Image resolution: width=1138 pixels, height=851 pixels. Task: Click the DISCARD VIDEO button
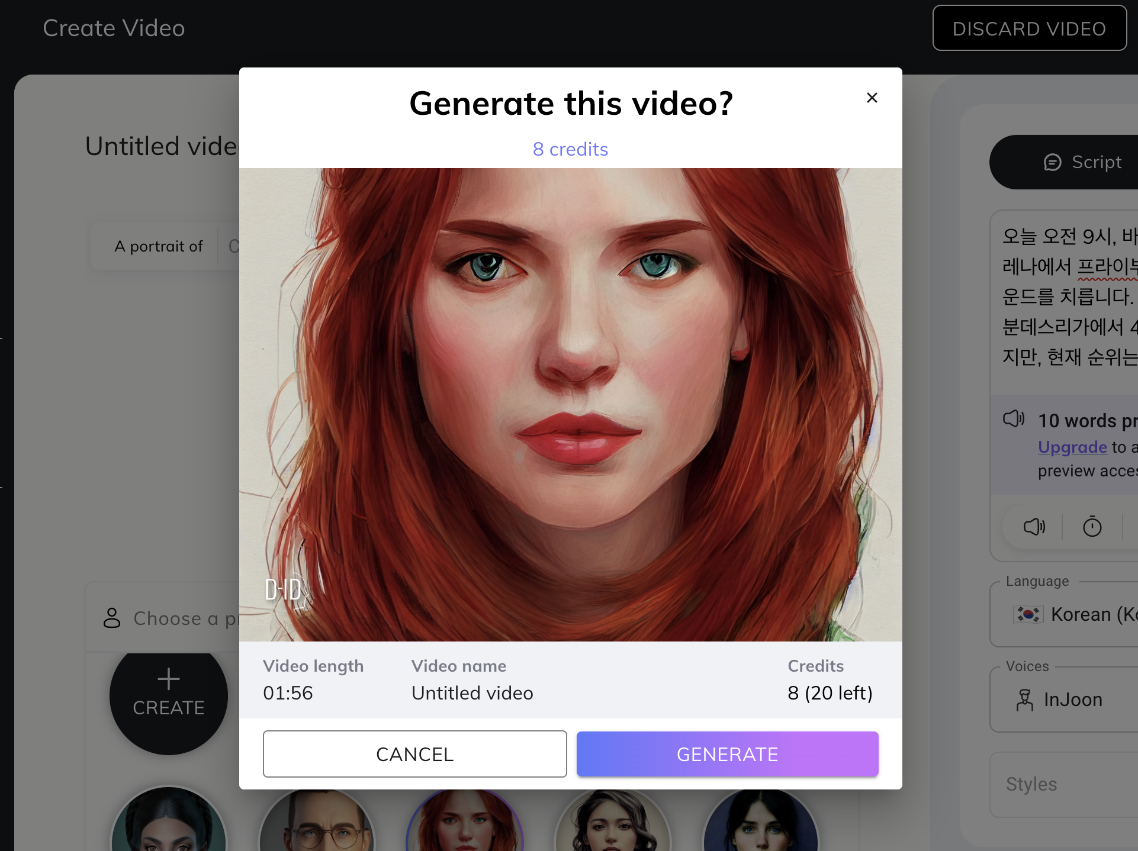click(x=1029, y=28)
